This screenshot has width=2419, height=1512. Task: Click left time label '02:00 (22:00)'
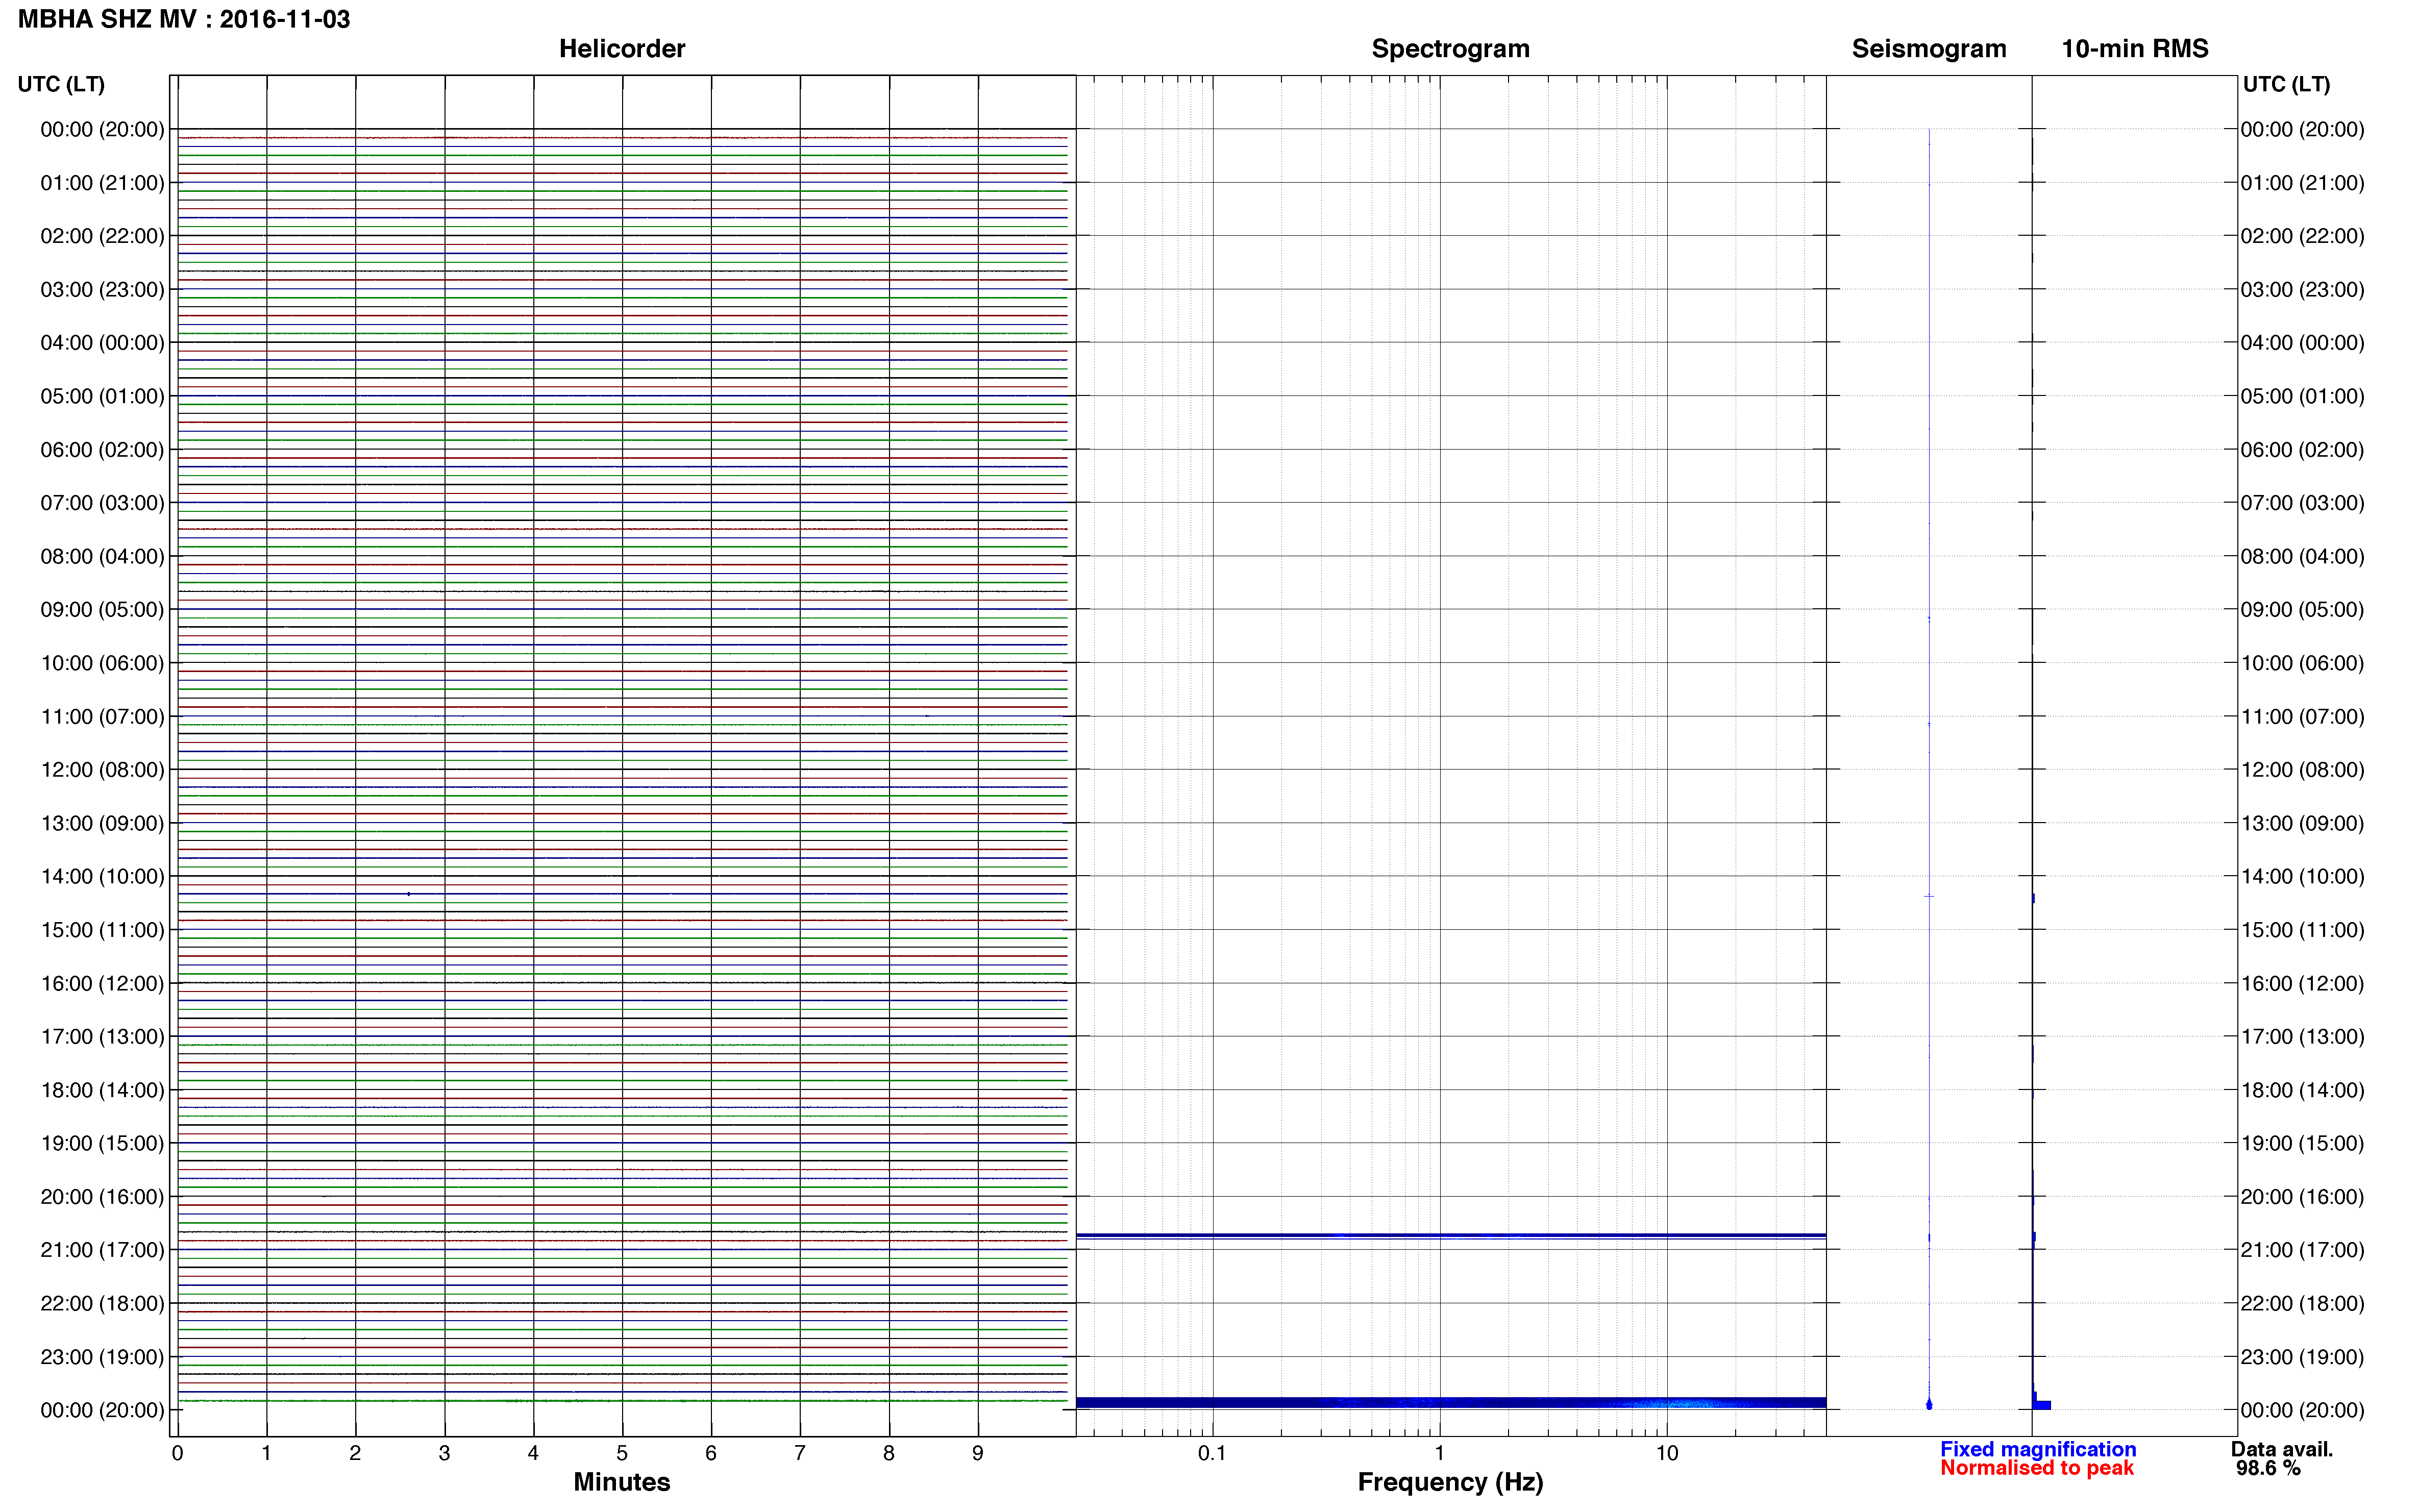coord(102,236)
